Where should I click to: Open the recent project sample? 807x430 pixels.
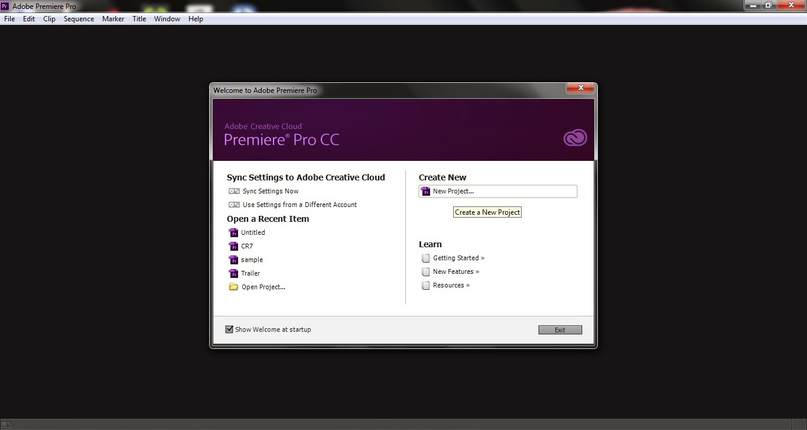coord(252,260)
